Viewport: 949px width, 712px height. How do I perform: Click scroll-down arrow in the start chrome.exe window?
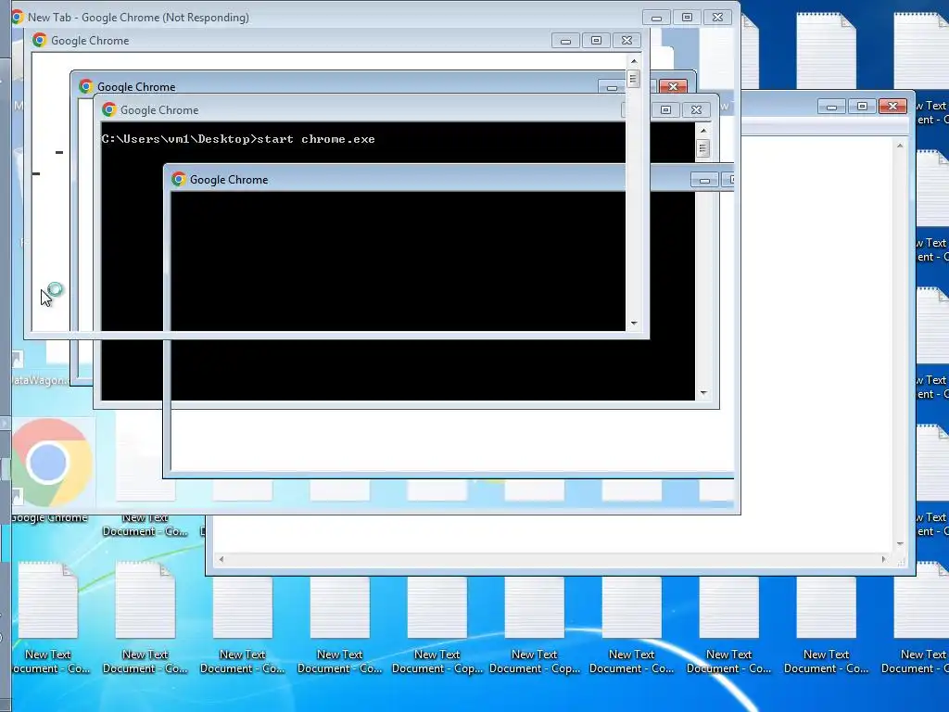[x=703, y=393]
